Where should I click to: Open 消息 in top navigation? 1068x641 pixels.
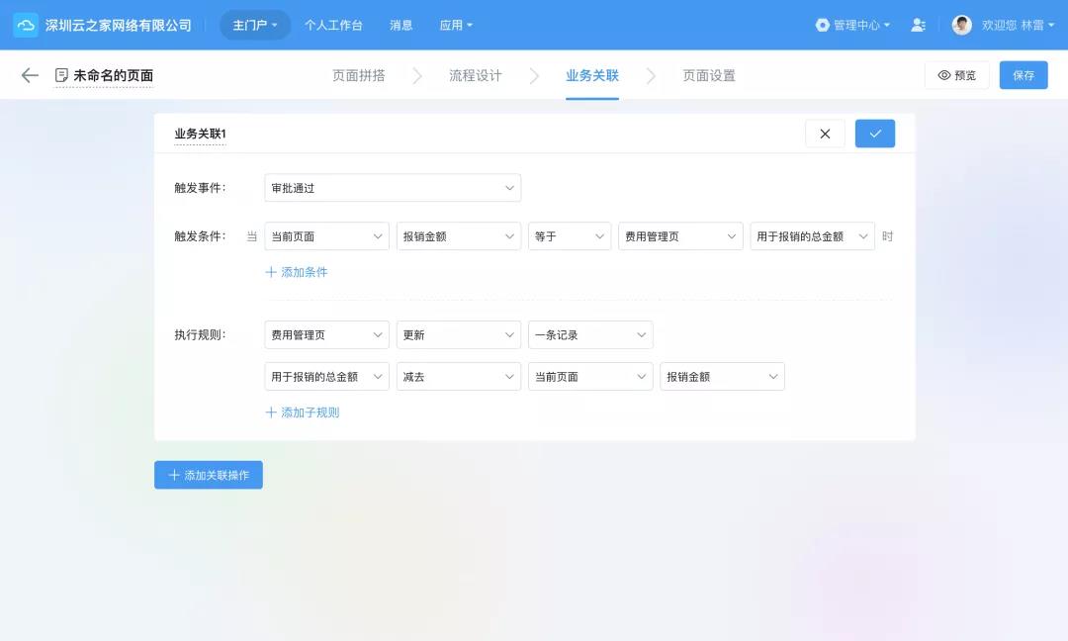point(401,25)
